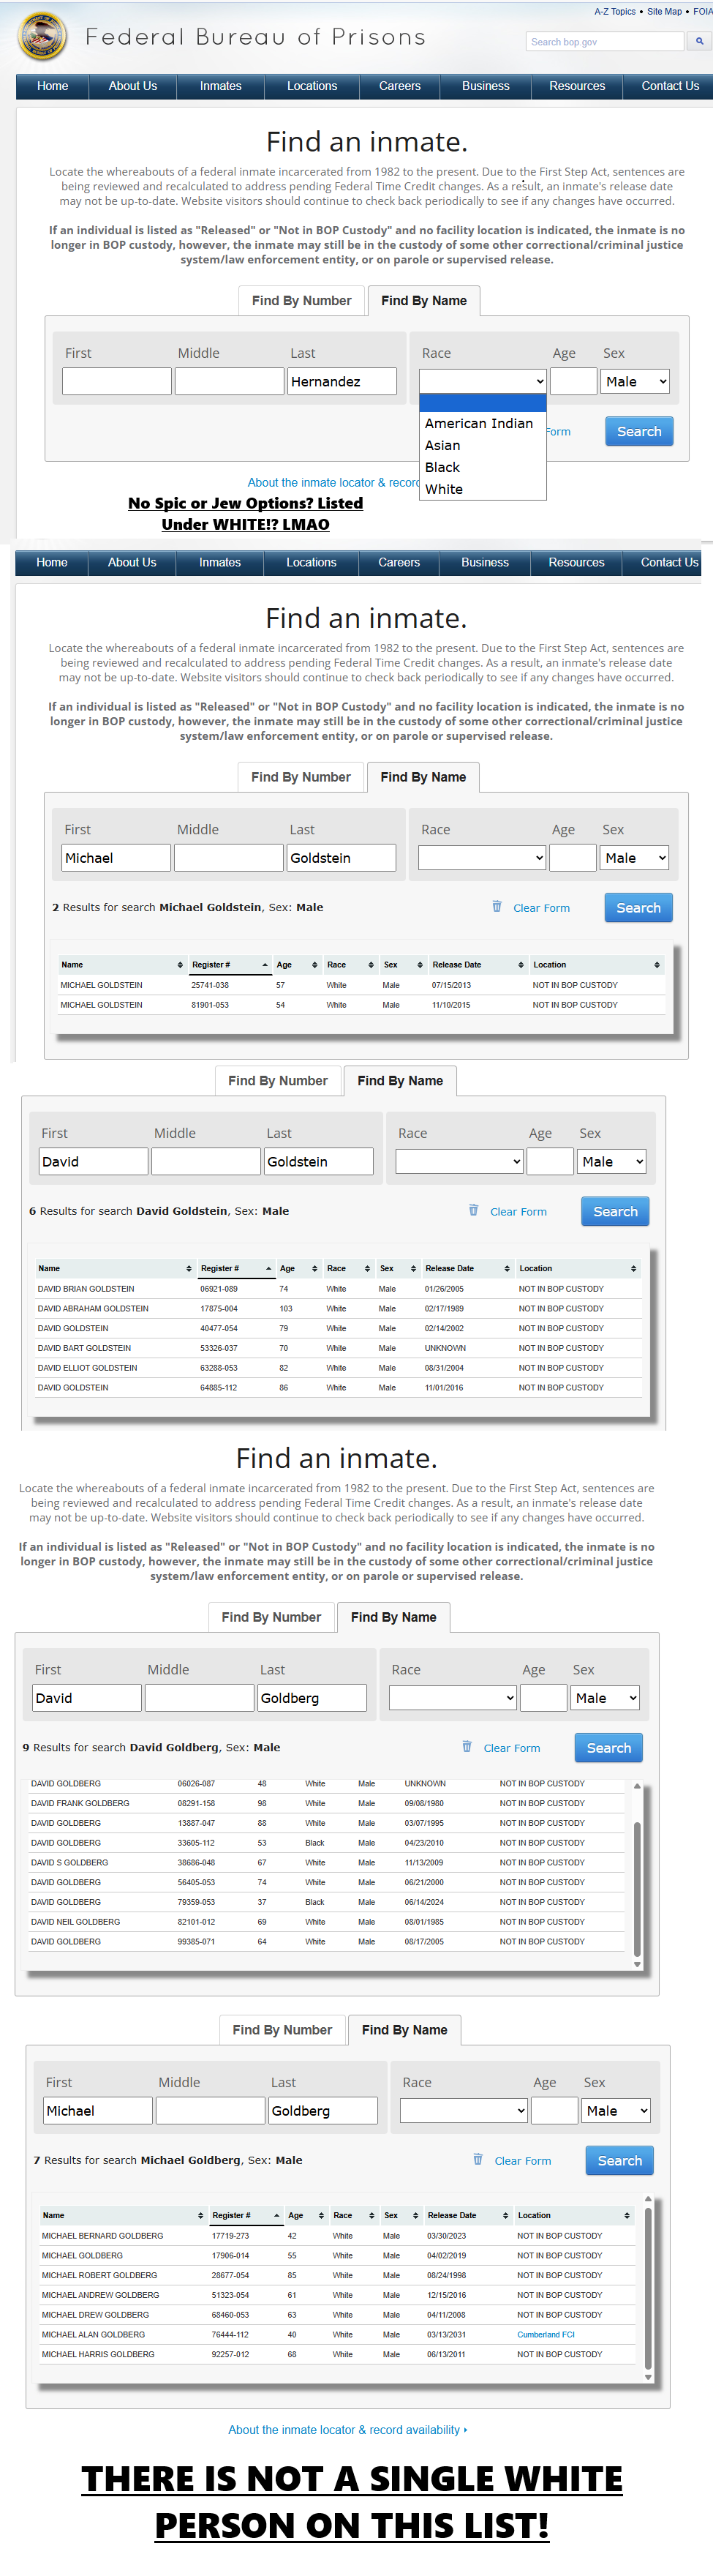Open the Cumberland FCI location link
This screenshot has width=713, height=2576.
546,2334
